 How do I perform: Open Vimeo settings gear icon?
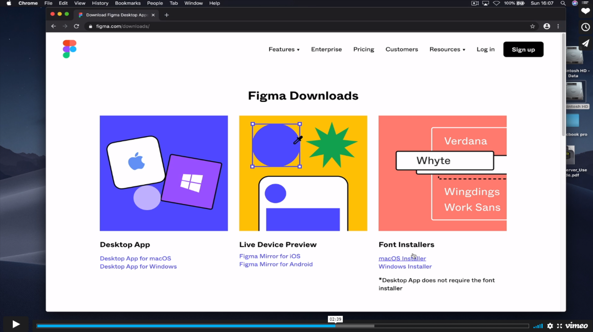[x=550, y=326]
